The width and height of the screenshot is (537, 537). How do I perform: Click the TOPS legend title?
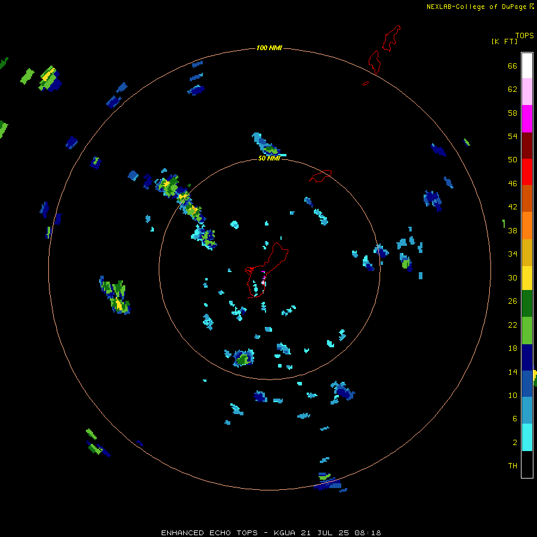pos(524,36)
